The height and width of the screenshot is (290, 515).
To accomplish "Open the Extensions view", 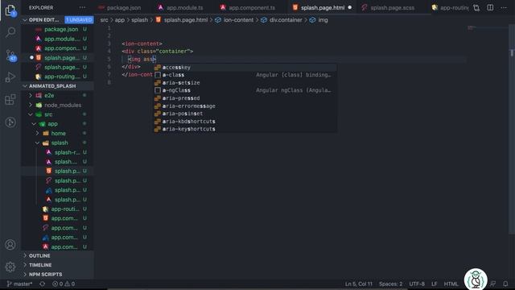I will coord(10,100).
